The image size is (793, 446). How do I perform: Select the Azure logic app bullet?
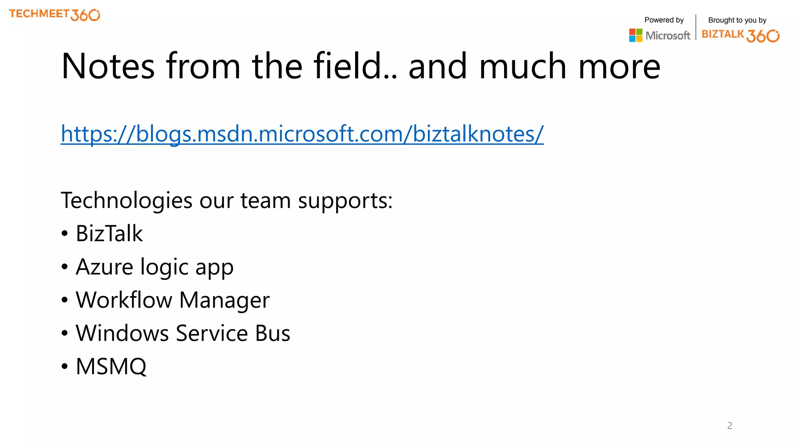coord(148,267)
